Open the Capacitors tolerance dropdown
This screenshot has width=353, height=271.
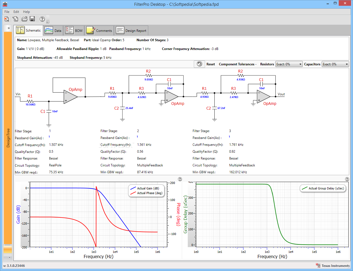click(x=335, y=64)
